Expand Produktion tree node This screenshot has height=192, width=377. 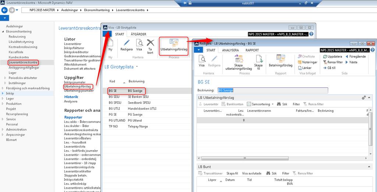(x=3, y=104)
